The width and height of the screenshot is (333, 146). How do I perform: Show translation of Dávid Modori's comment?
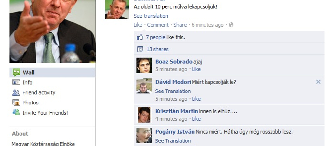[173, 91]
